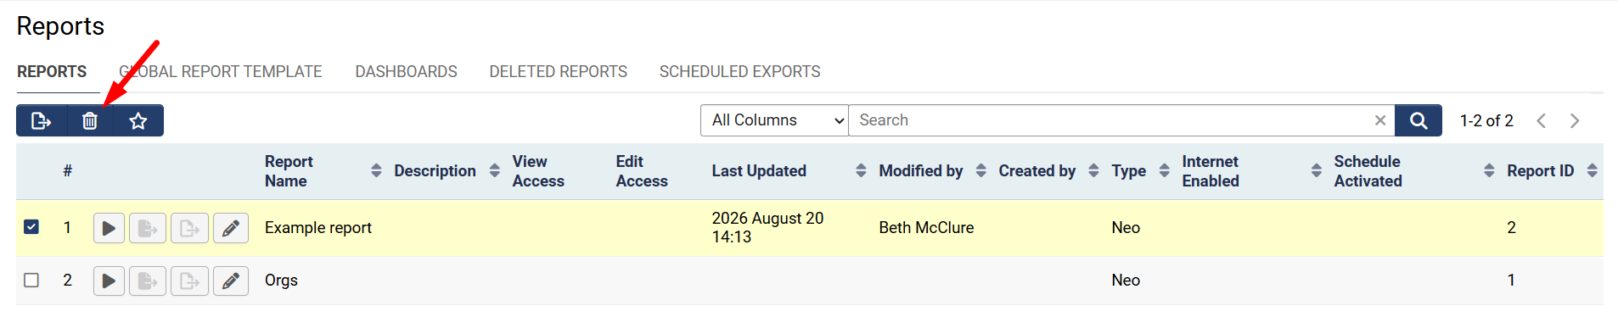Open the All Columns dropdown

(x=774, y=120)
